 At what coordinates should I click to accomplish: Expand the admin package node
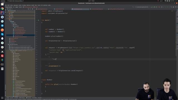click(12, 24)
